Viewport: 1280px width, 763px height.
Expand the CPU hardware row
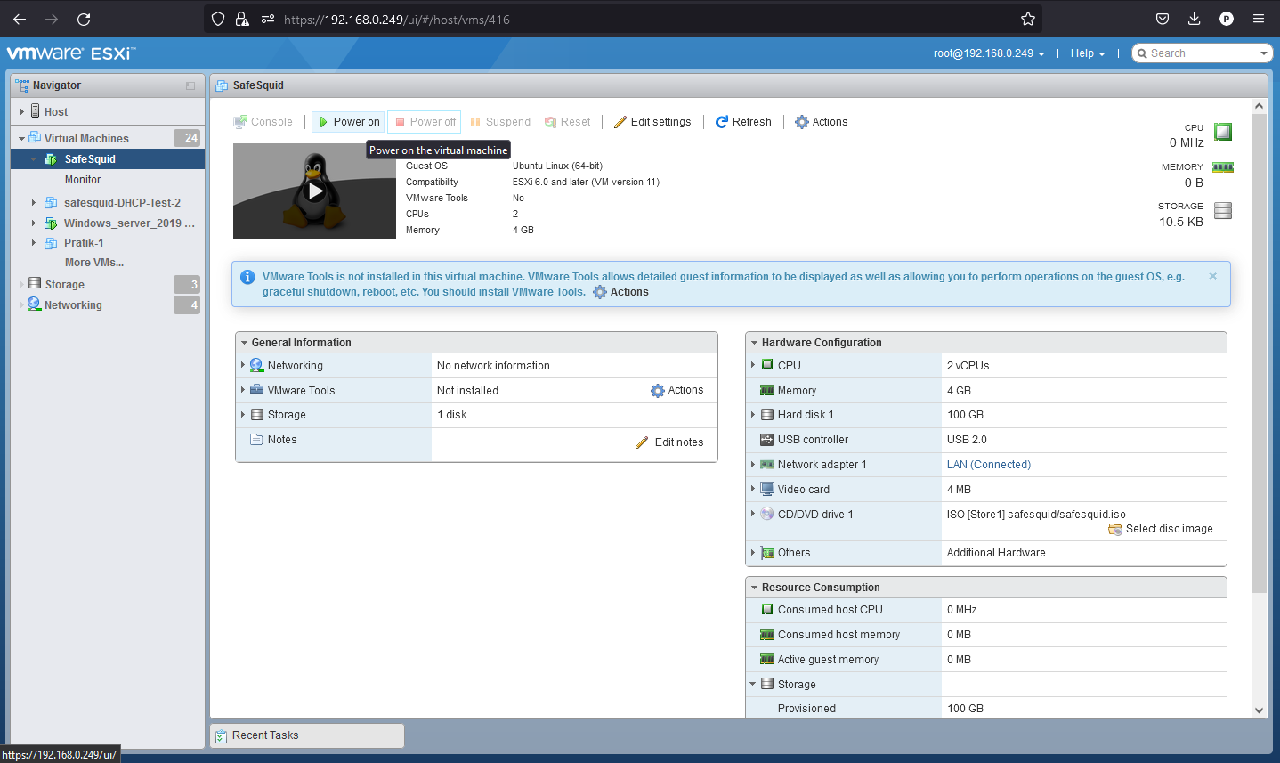point(753,365)
